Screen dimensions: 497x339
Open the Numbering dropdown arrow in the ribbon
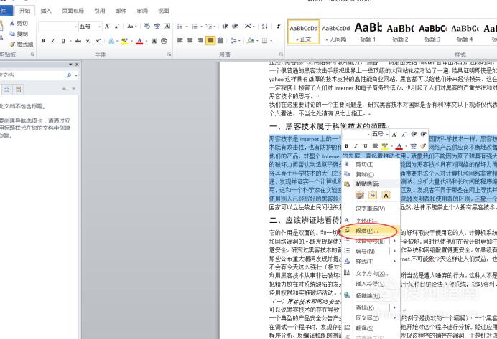tap(201, 27)
